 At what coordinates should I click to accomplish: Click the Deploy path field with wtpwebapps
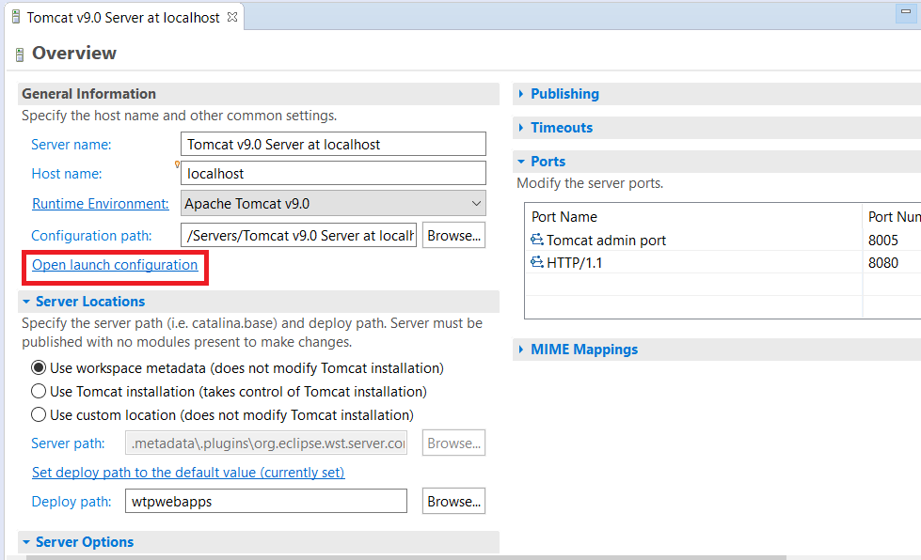pyautogui.click(x=265, y=502)
